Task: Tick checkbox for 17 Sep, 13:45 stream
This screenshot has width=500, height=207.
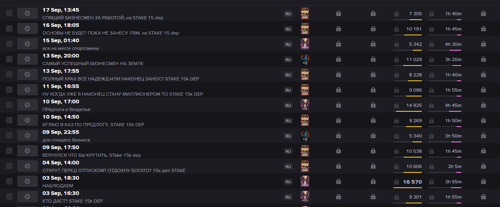Action: click(x=9, y=13)
